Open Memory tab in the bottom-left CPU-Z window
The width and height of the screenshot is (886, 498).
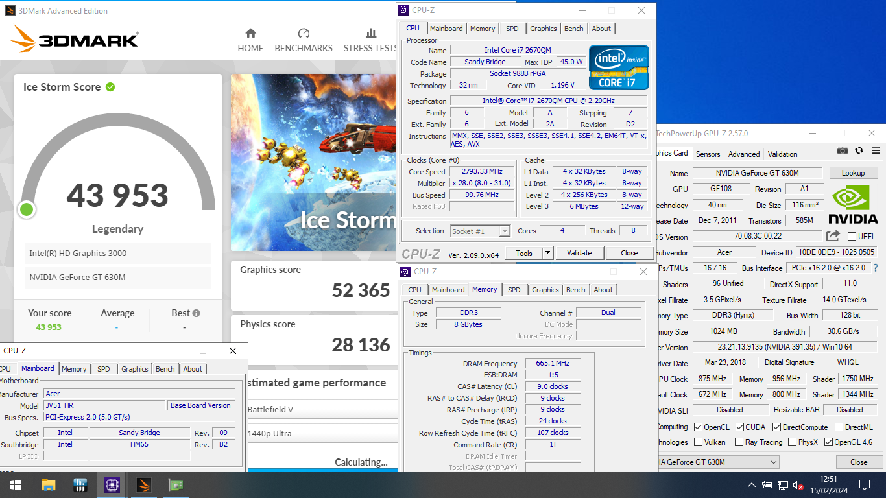tap(74, 369)
